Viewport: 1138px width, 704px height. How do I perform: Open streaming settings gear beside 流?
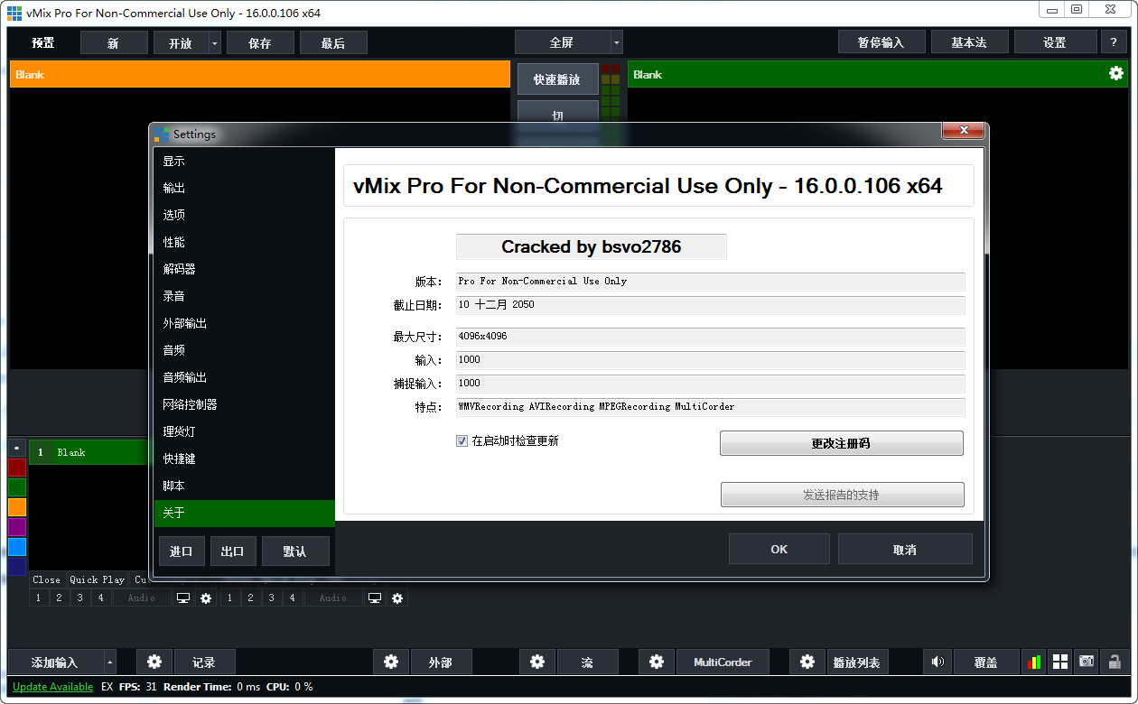(537, 662)
